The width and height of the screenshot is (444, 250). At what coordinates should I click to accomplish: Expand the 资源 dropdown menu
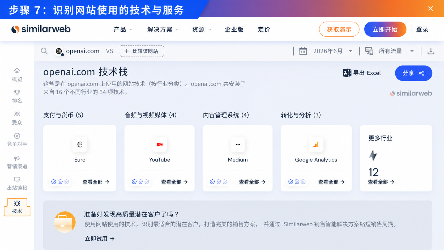202,29
